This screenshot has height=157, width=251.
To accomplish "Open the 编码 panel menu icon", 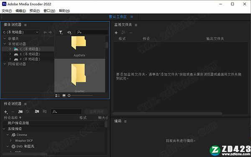I will [125, 122].
